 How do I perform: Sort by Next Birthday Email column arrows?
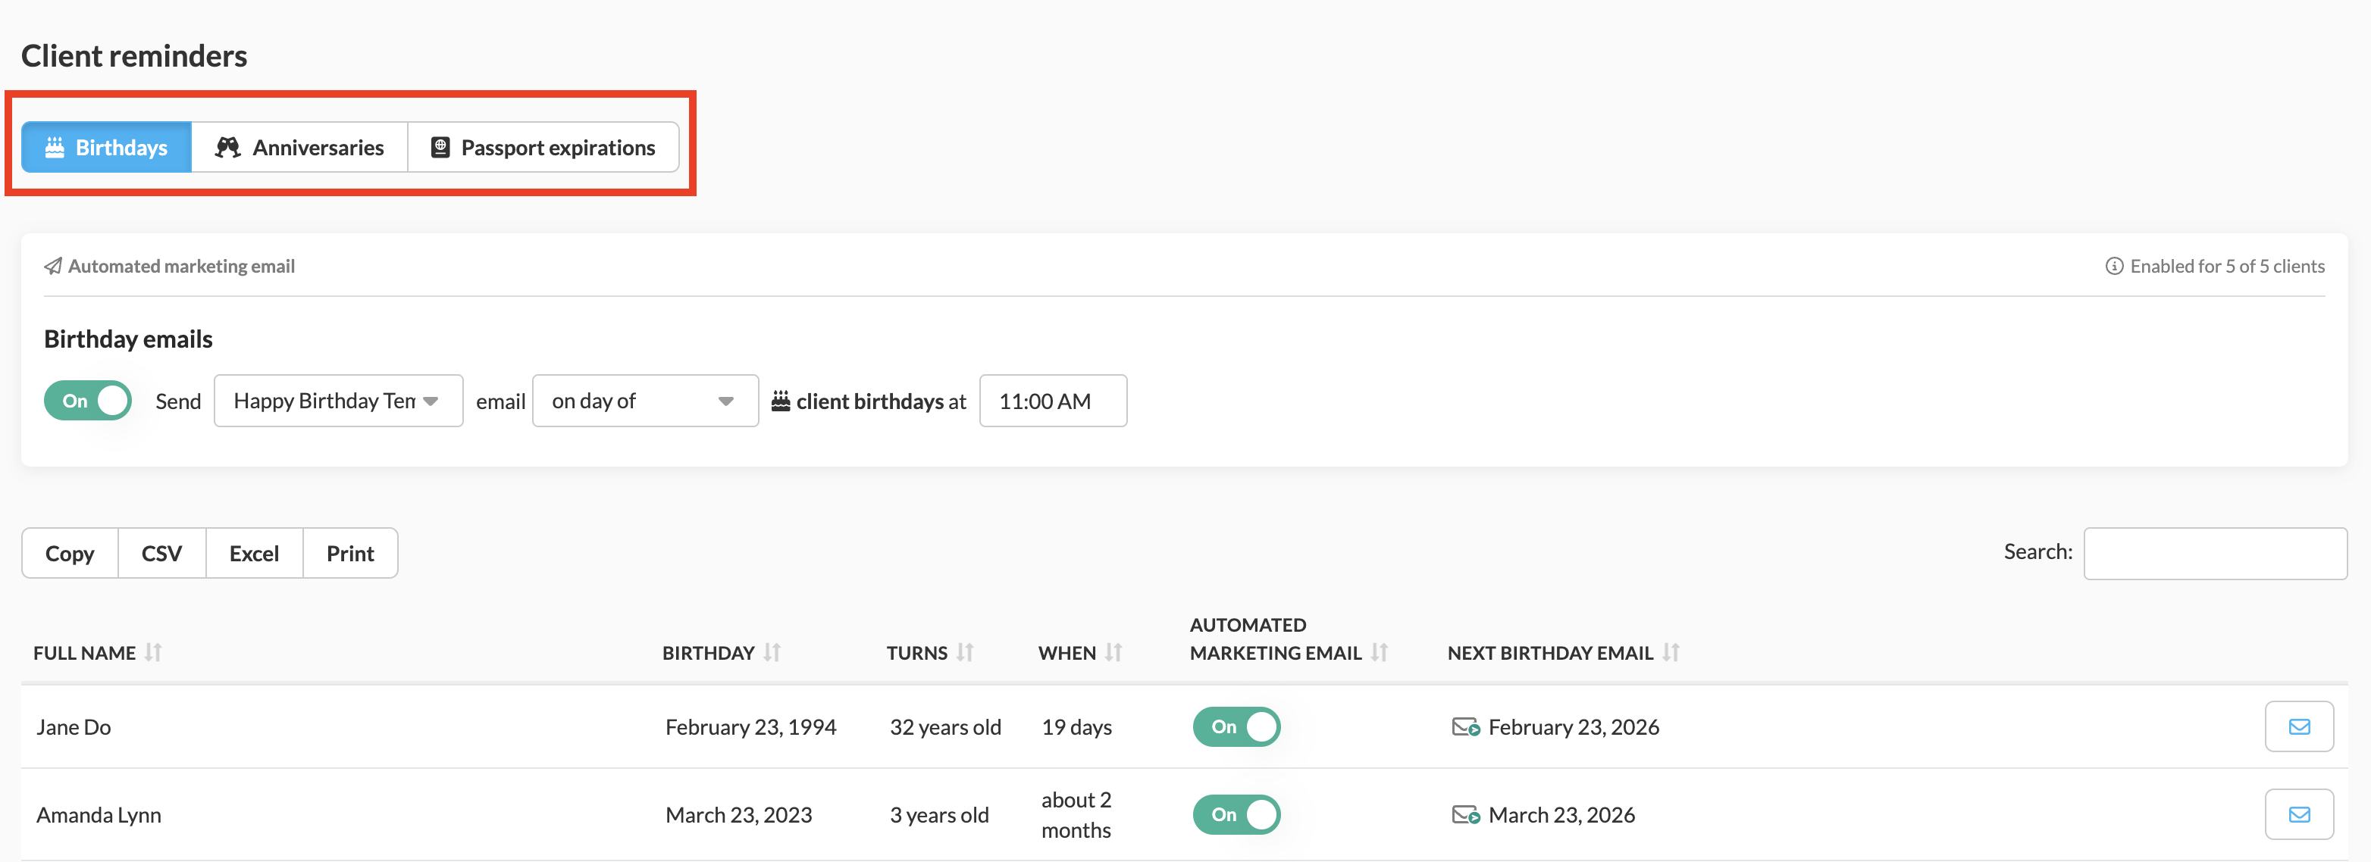(1671, 652)
